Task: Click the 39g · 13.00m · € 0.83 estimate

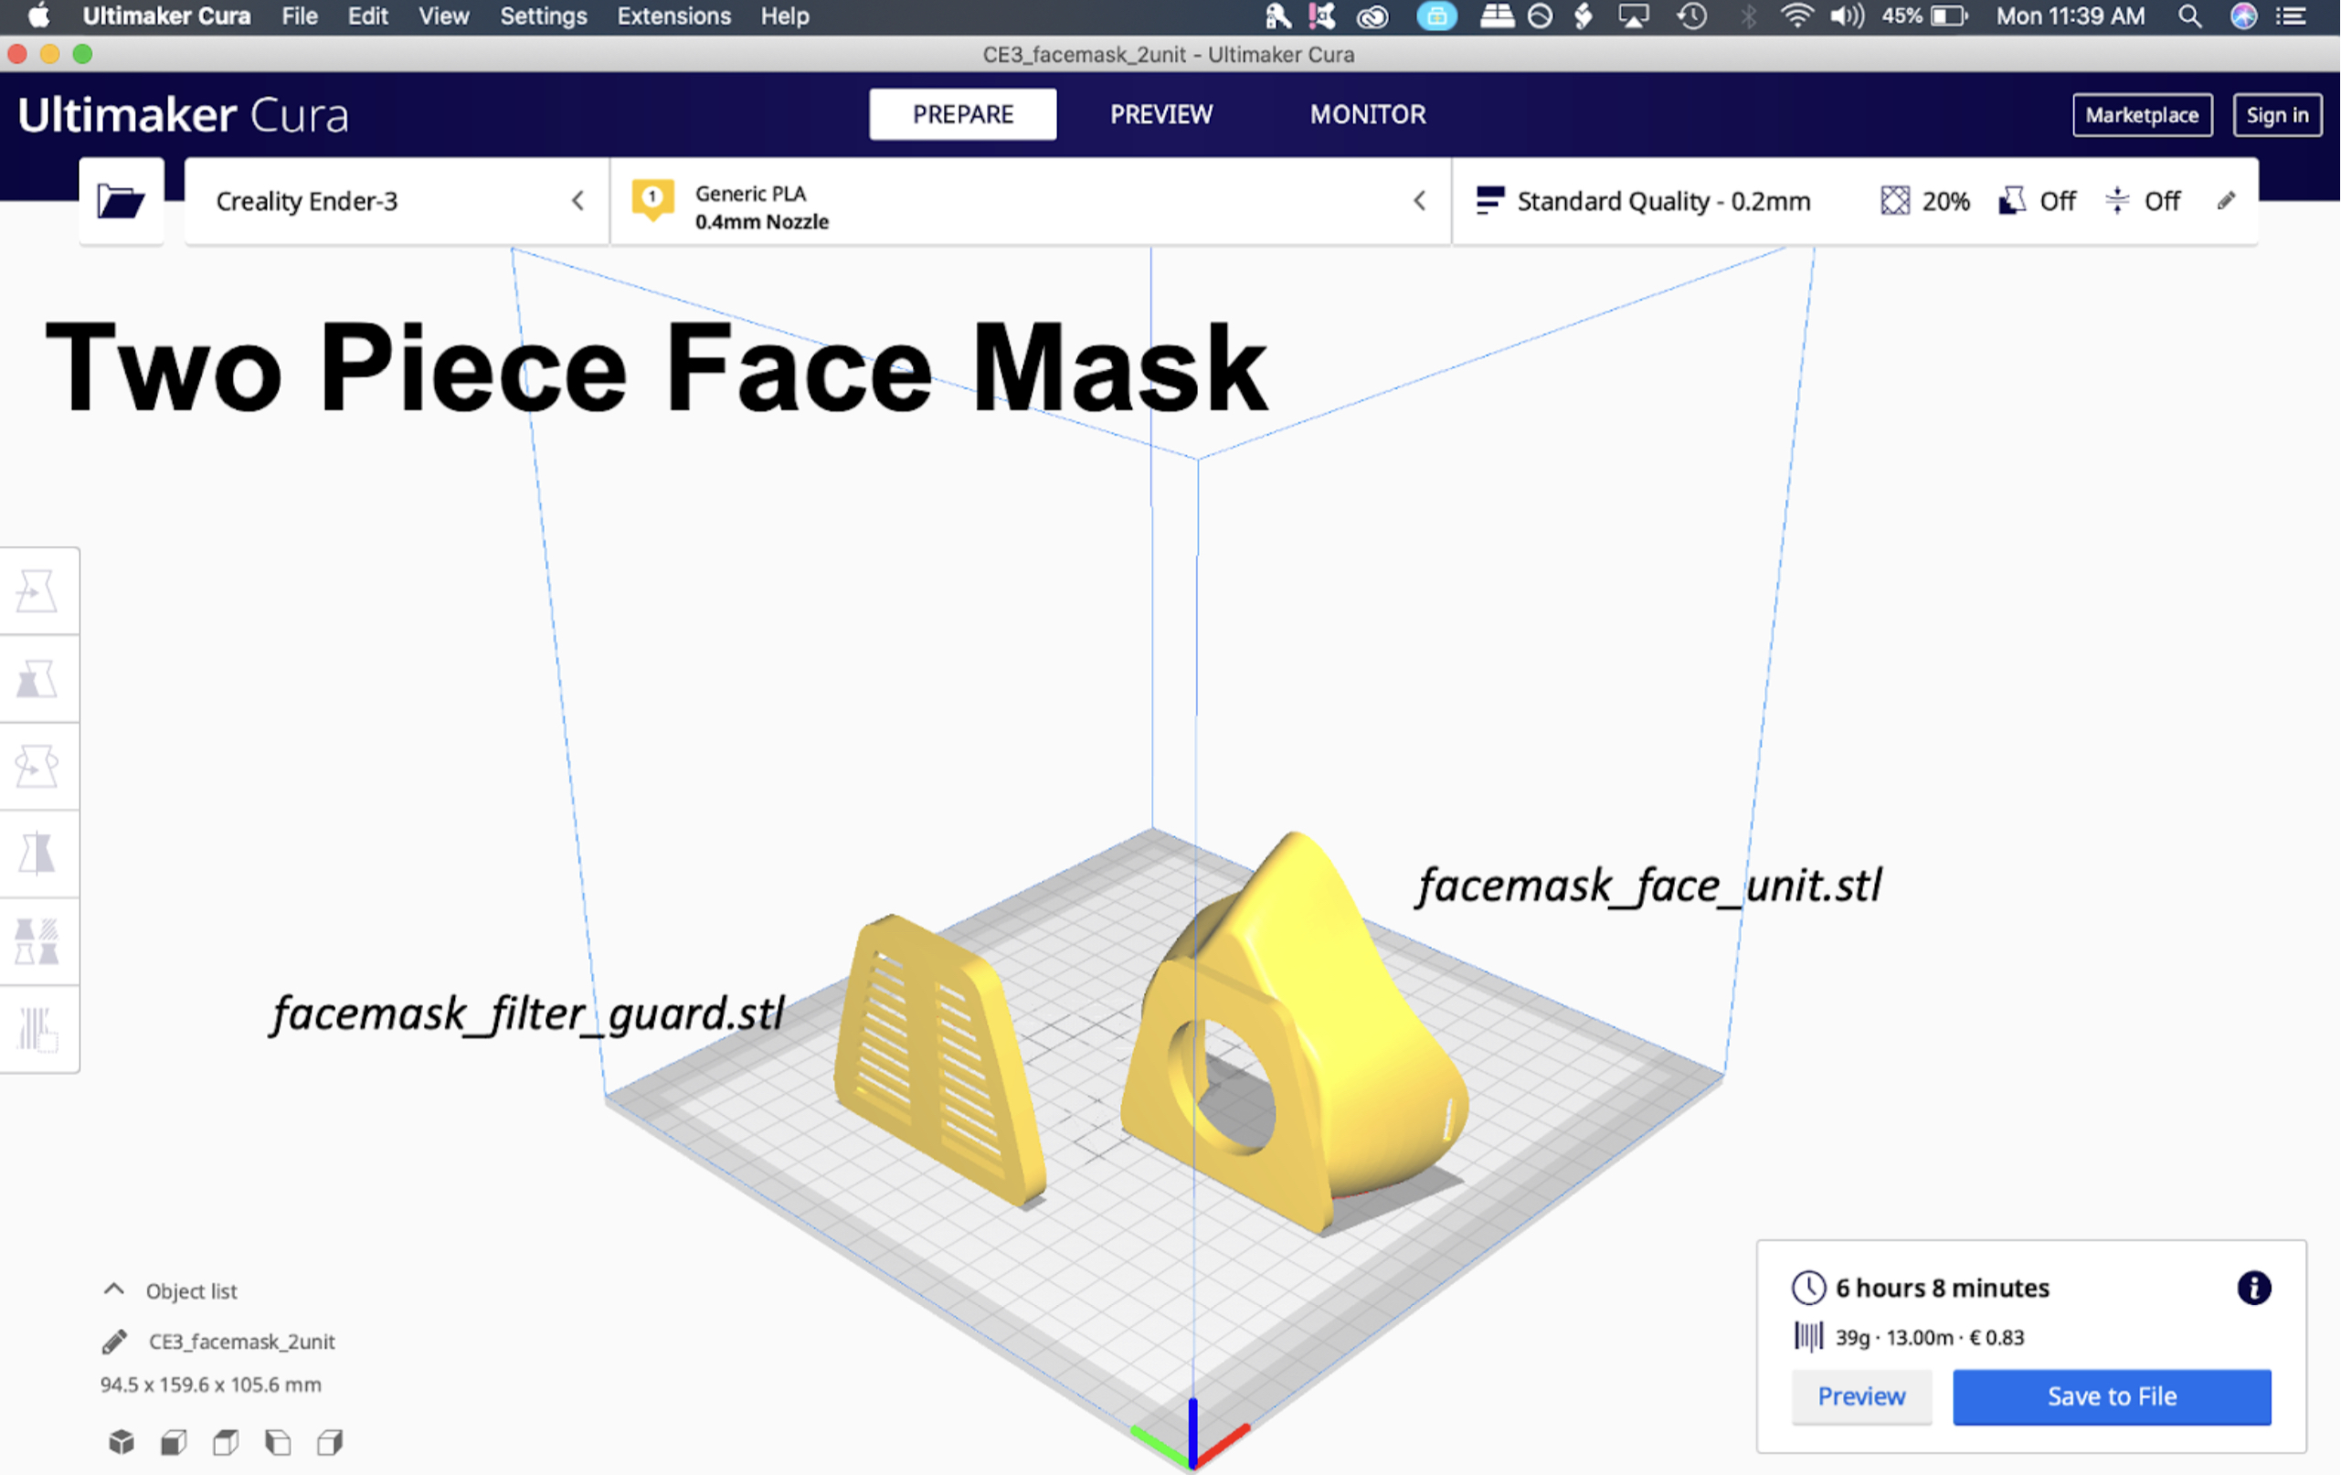Action: [x=1929, y=1338]
